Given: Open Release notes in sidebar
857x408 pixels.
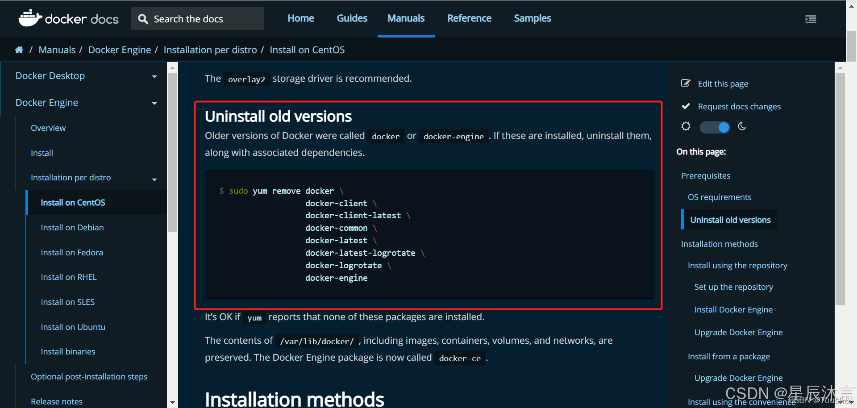Looking at the screenshot, I should click(57, 402).
